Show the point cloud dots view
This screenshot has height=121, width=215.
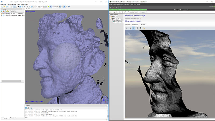click(42, 6)
